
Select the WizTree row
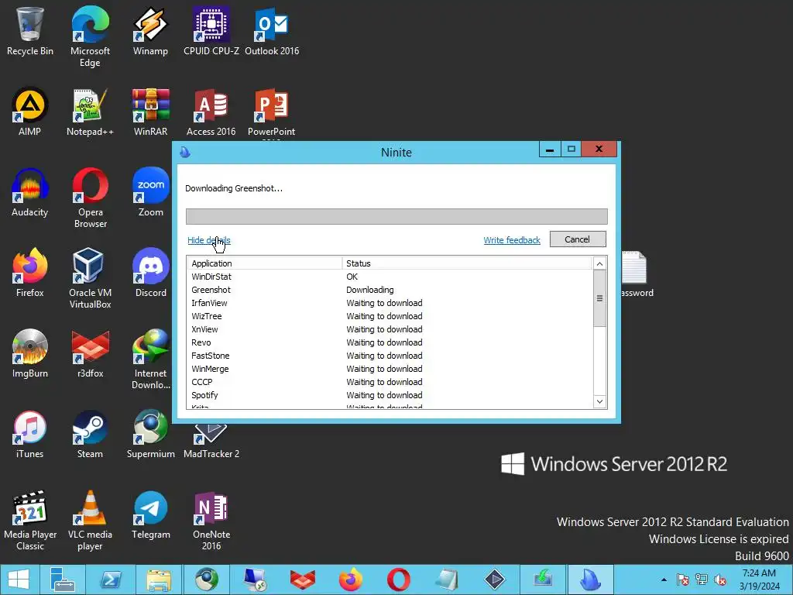[x=390, y=316]
